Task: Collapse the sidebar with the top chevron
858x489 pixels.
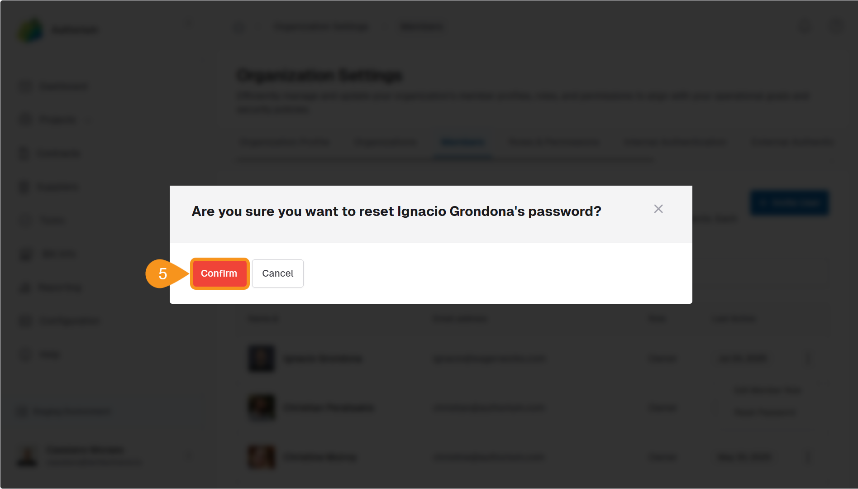Action: point(189,23)
